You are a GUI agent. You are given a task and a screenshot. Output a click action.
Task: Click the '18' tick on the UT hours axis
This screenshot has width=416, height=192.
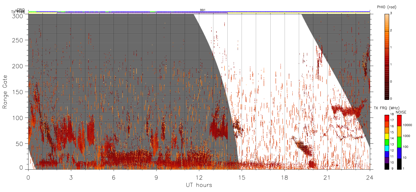(x=285, y=177)
